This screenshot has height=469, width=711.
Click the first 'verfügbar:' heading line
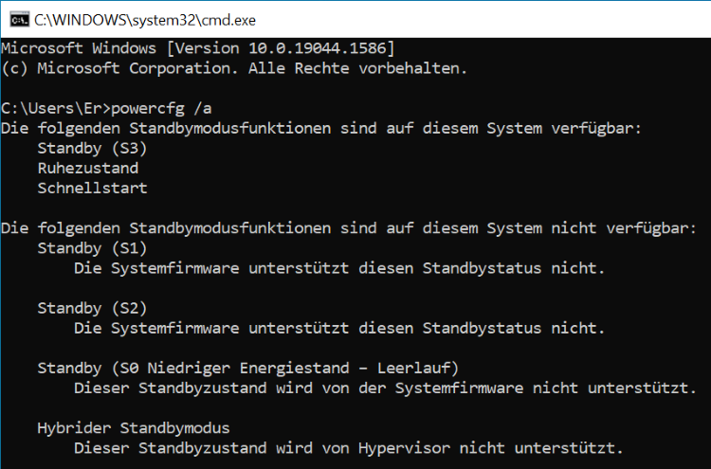point(321,128)
